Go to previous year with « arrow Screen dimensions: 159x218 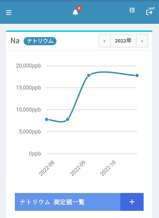click(104, 41)
